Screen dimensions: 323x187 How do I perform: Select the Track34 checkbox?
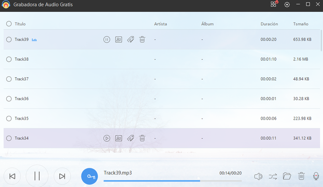pos(9,138)
